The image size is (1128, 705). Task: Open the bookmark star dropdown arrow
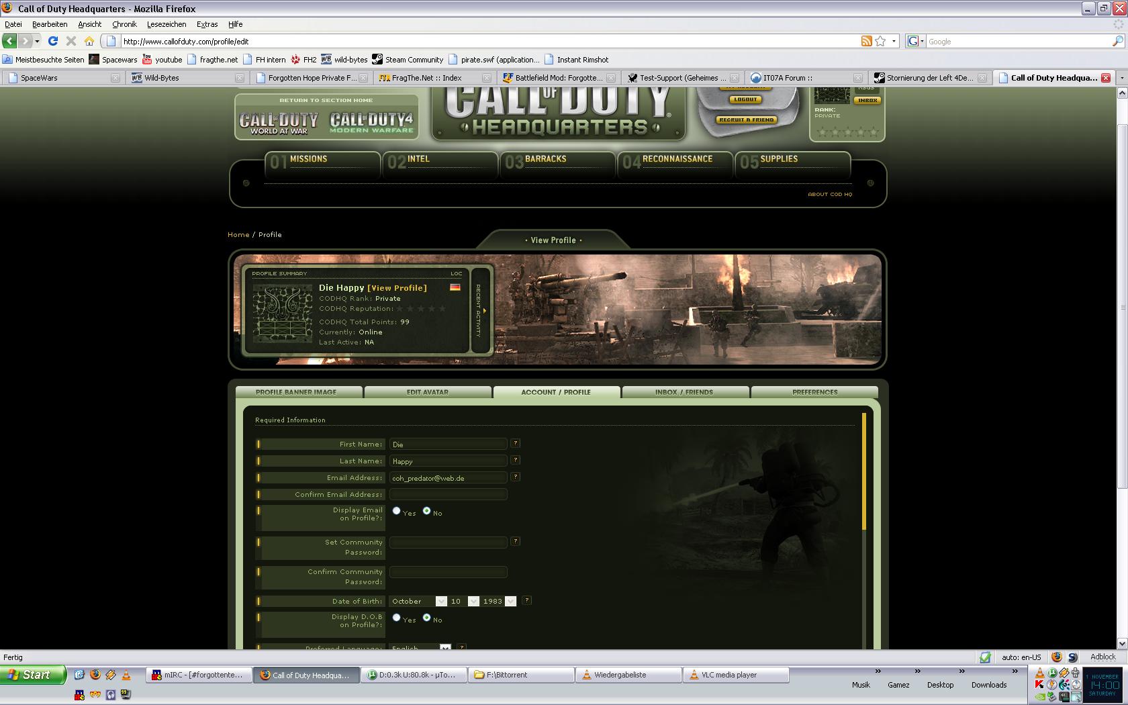click(894, 41)
